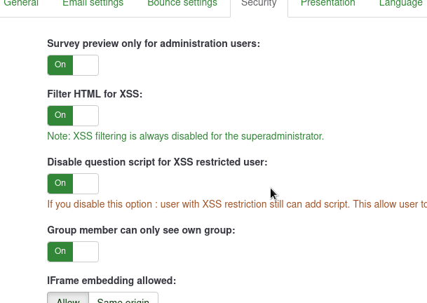Switch to the Email settings tab
This screenshot has height=303, width=427.
(x=93, y=4)
